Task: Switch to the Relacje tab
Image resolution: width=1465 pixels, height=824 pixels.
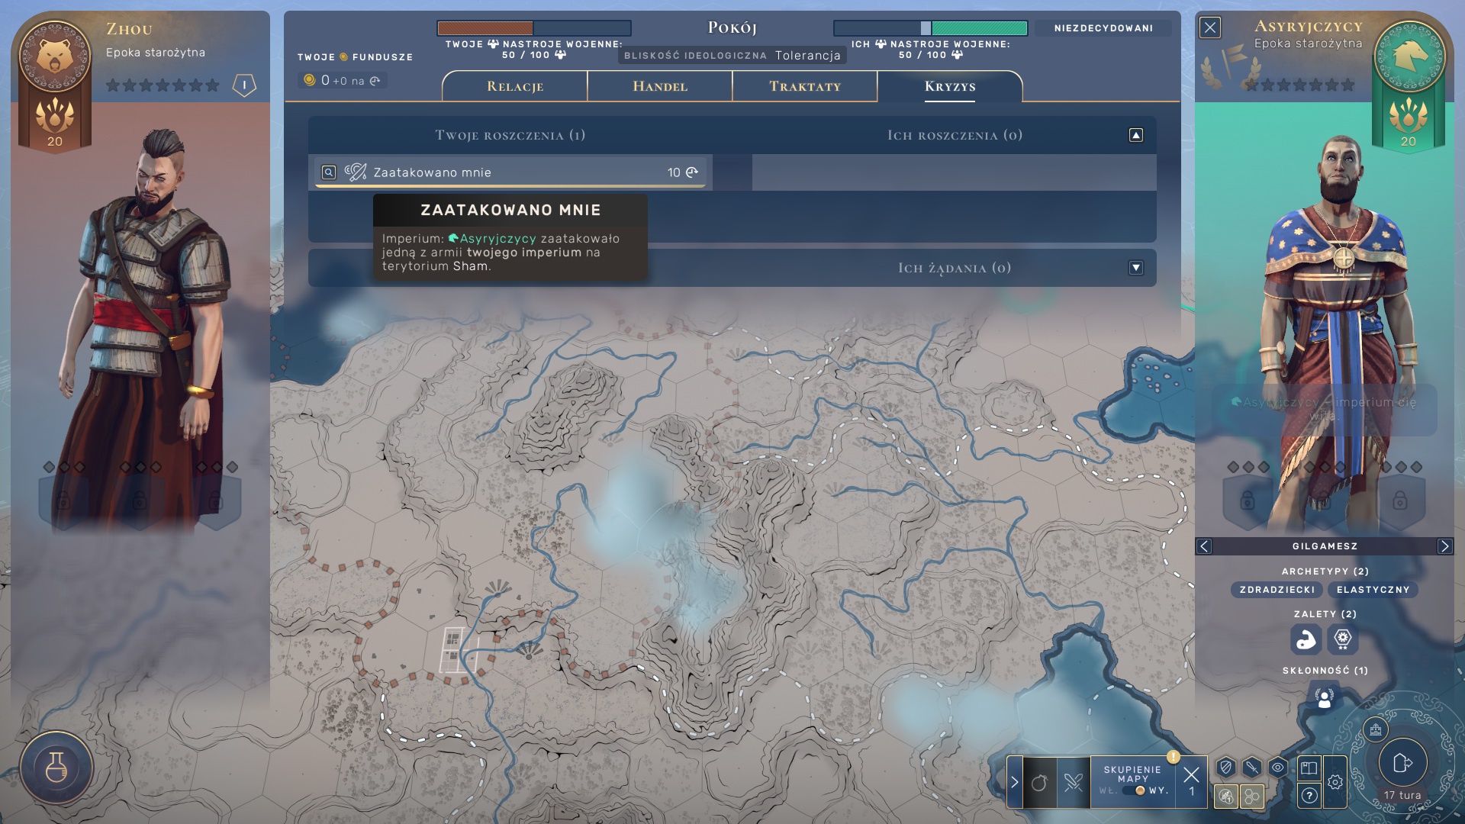Action: 515,86
